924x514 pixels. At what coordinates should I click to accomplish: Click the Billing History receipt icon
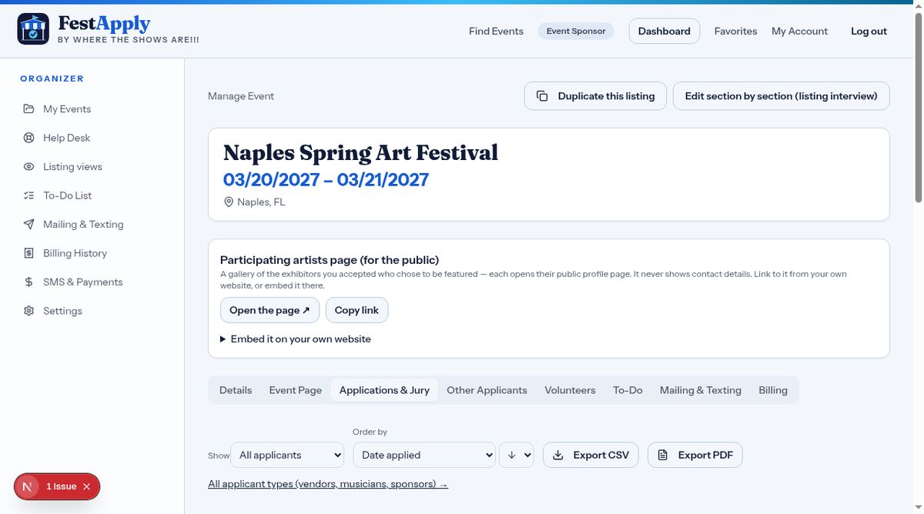28,253
